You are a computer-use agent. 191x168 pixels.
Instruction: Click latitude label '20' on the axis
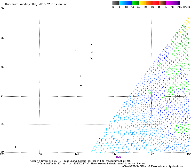coord(2,152)
